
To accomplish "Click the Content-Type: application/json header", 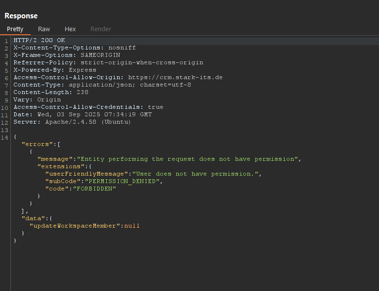I will (102, 85).
